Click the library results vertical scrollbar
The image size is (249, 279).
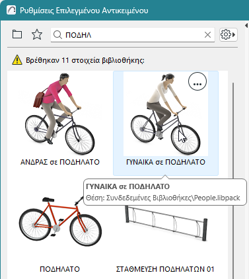(233, 180)
